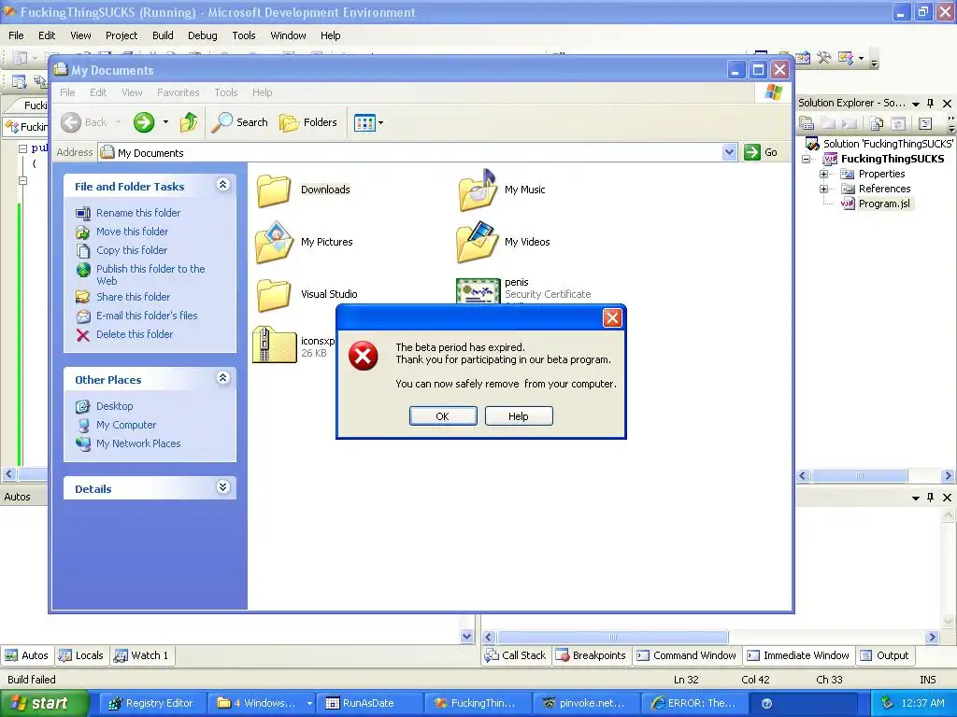The height and width of the screenshot is (717, 957).
Task: Click Copy this folder
Action: 131,250
